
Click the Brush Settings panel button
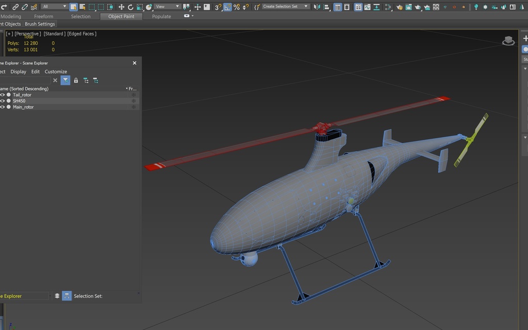coord(40,24)
